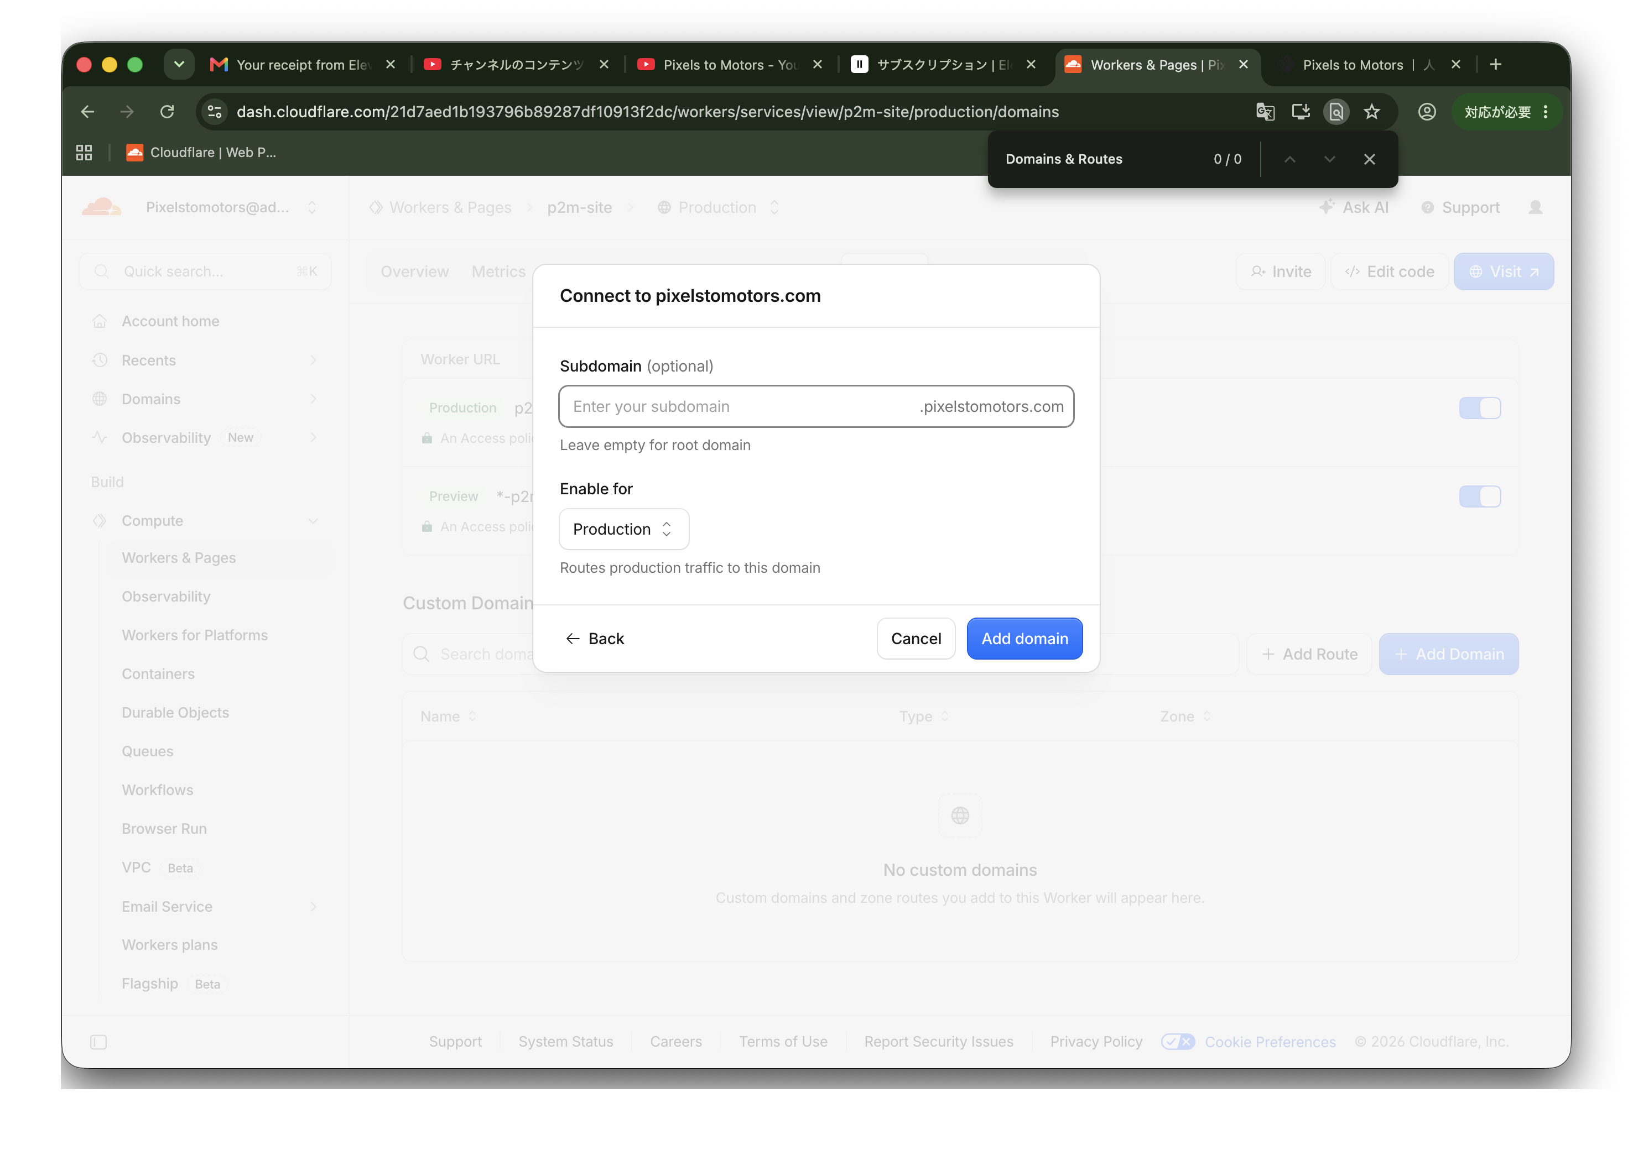1633x1150 pixels.
Task: Open the apps grid in bookmarks bar
Action: pos(84,152)
